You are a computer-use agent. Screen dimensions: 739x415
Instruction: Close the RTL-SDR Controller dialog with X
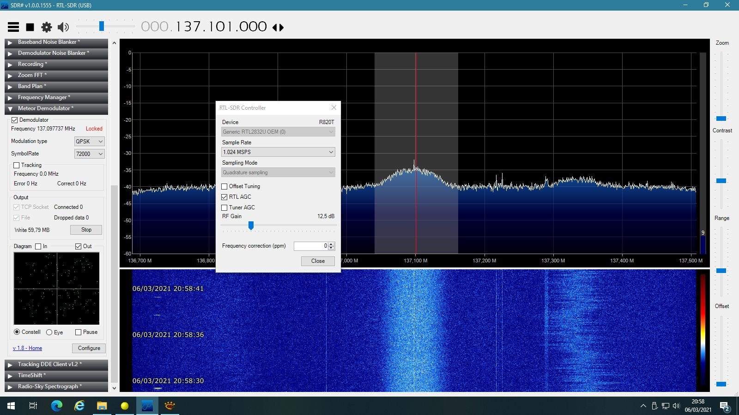click(x=334, y=107)
